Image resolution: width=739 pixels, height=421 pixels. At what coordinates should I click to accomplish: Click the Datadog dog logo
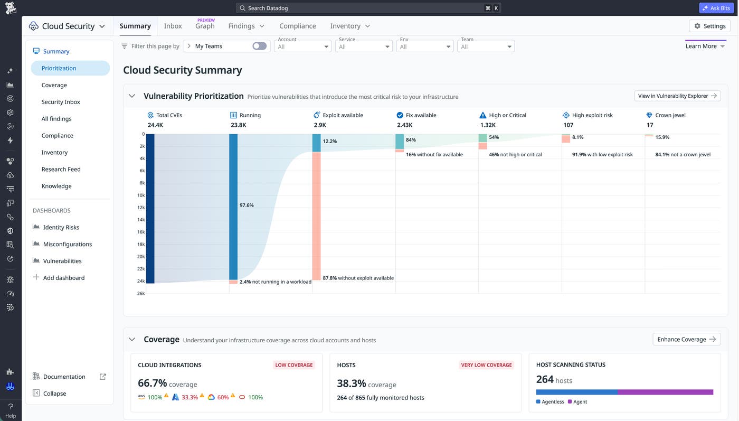click(11, 7)
